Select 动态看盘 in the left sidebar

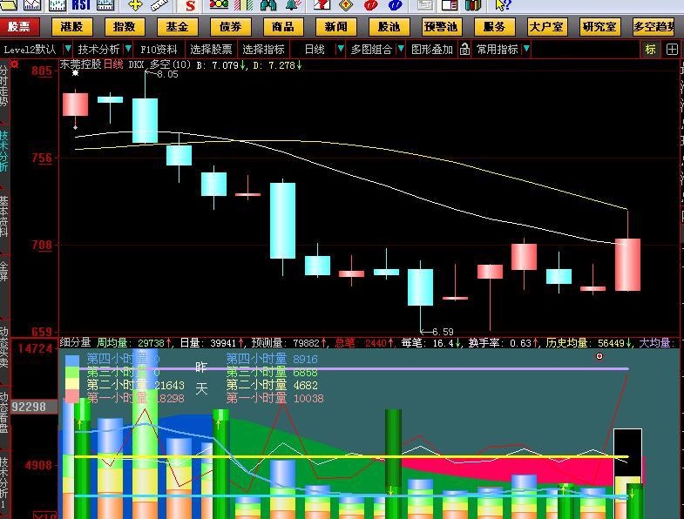point(4,412)
